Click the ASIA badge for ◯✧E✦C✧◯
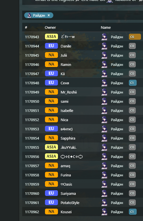Viewport: 143px width, 221px height. click(51, 156)
